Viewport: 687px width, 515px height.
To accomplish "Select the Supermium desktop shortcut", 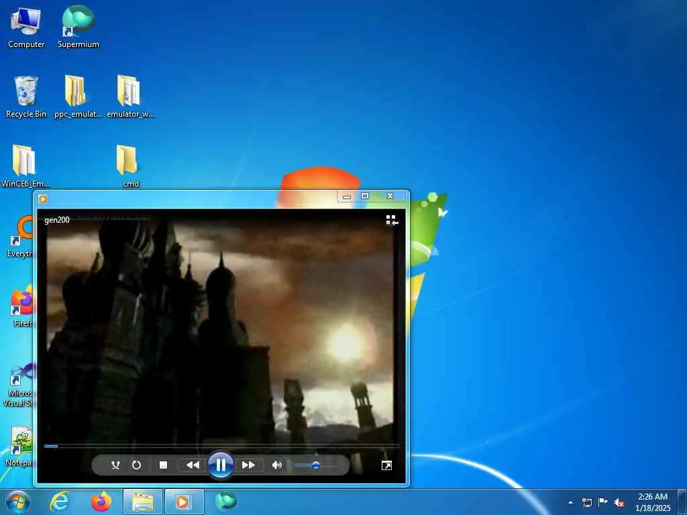I will (78, 27).
